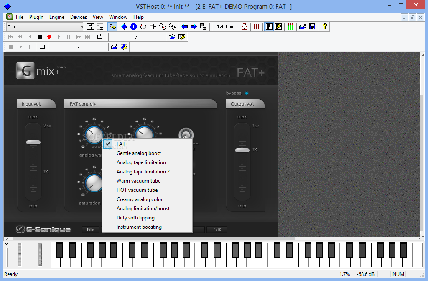Viewport: 428px width, 281px height.
Task: Click the blue right arrow icon
Action: pos(194,26)
